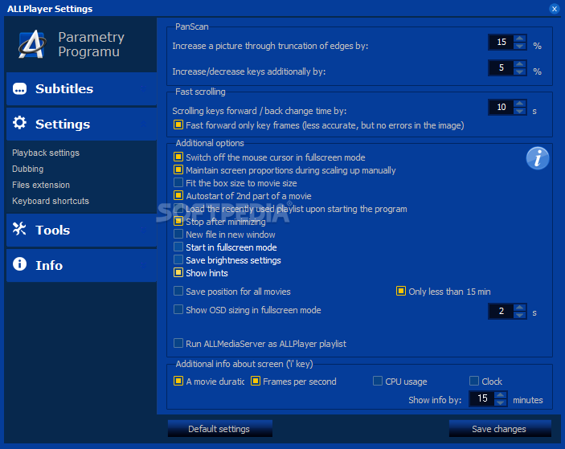Open the Subtitles section

click(x=81, y=89)
